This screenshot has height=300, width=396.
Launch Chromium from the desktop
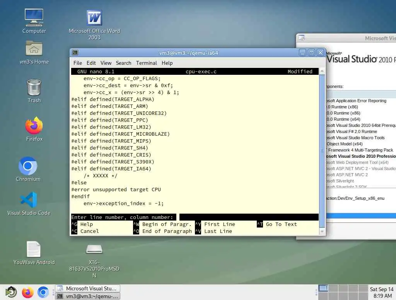tap(28, 169)
